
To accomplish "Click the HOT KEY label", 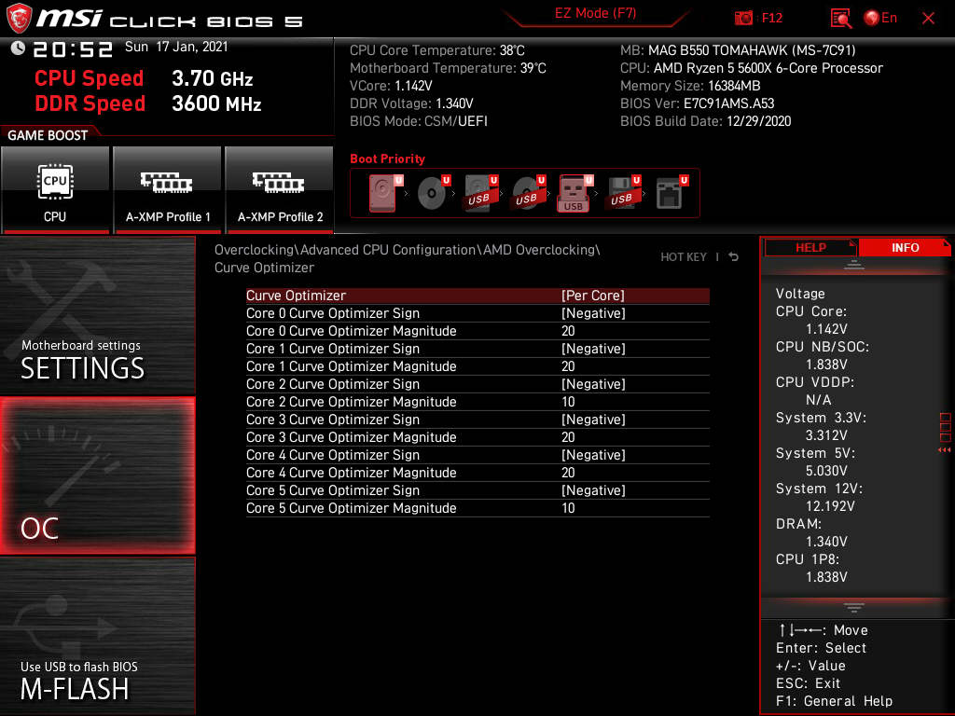I will (x=684, y=257).
